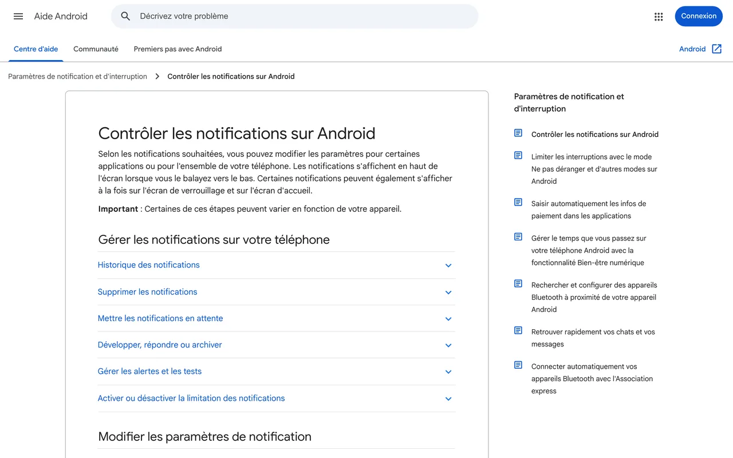The width and height of the screenshot is (733, 458).
Task: Click article icon beside Contrôler les notifications
Action: [x=518, y=133]
